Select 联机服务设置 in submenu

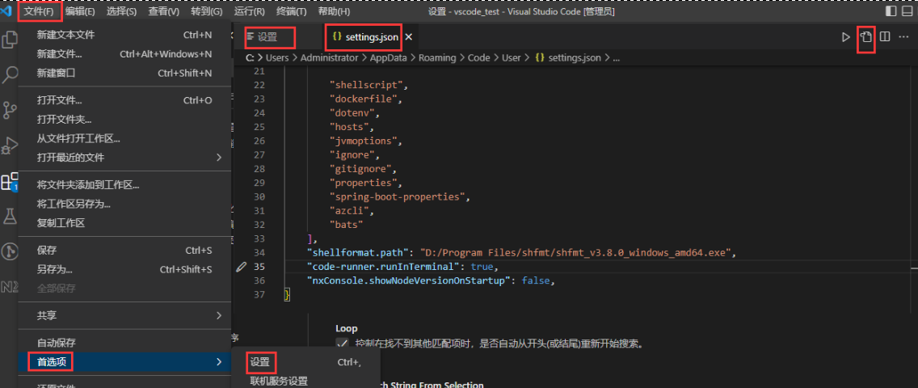tap(305, 381)
